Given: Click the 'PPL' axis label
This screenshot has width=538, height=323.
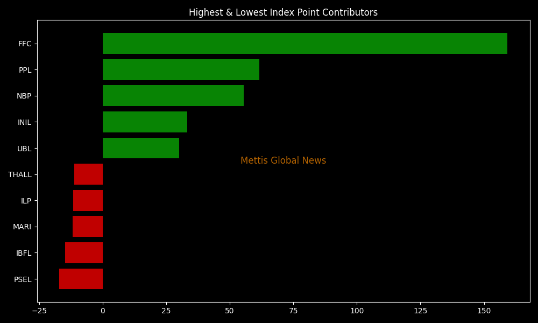Looking at the screenshot, I should pos(25,70).
